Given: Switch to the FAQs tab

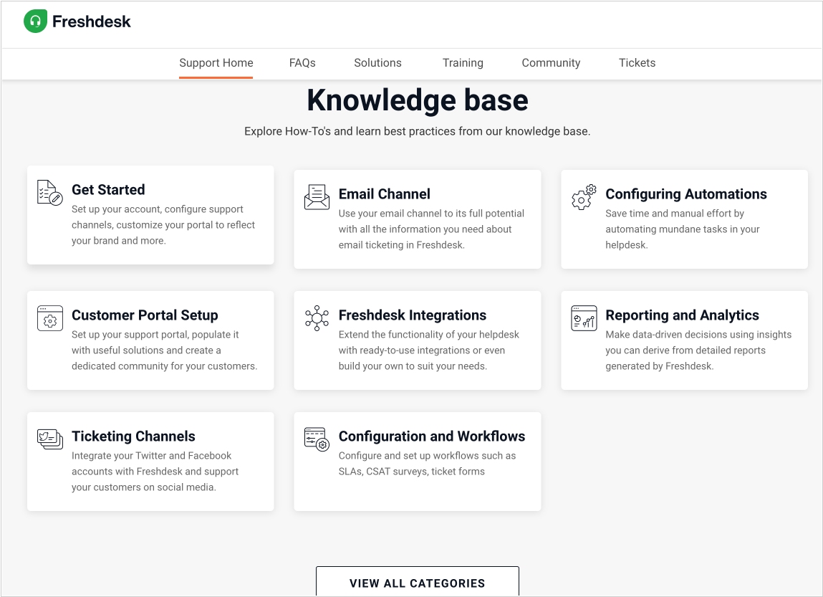Looking at the screenshot, I should tap(302, 63).
